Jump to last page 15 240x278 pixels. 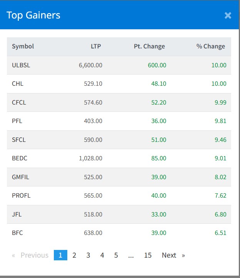(148, 255)
